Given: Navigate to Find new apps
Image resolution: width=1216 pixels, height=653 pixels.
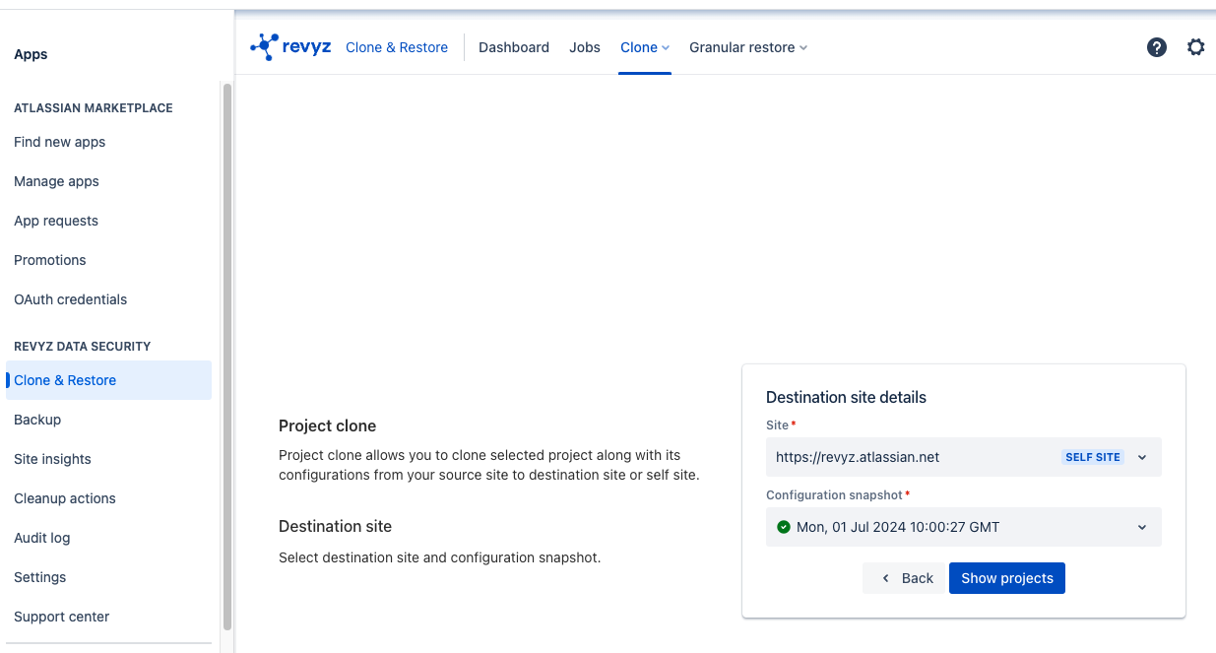Looking at the screenshot, I should (x=59, y=142).
